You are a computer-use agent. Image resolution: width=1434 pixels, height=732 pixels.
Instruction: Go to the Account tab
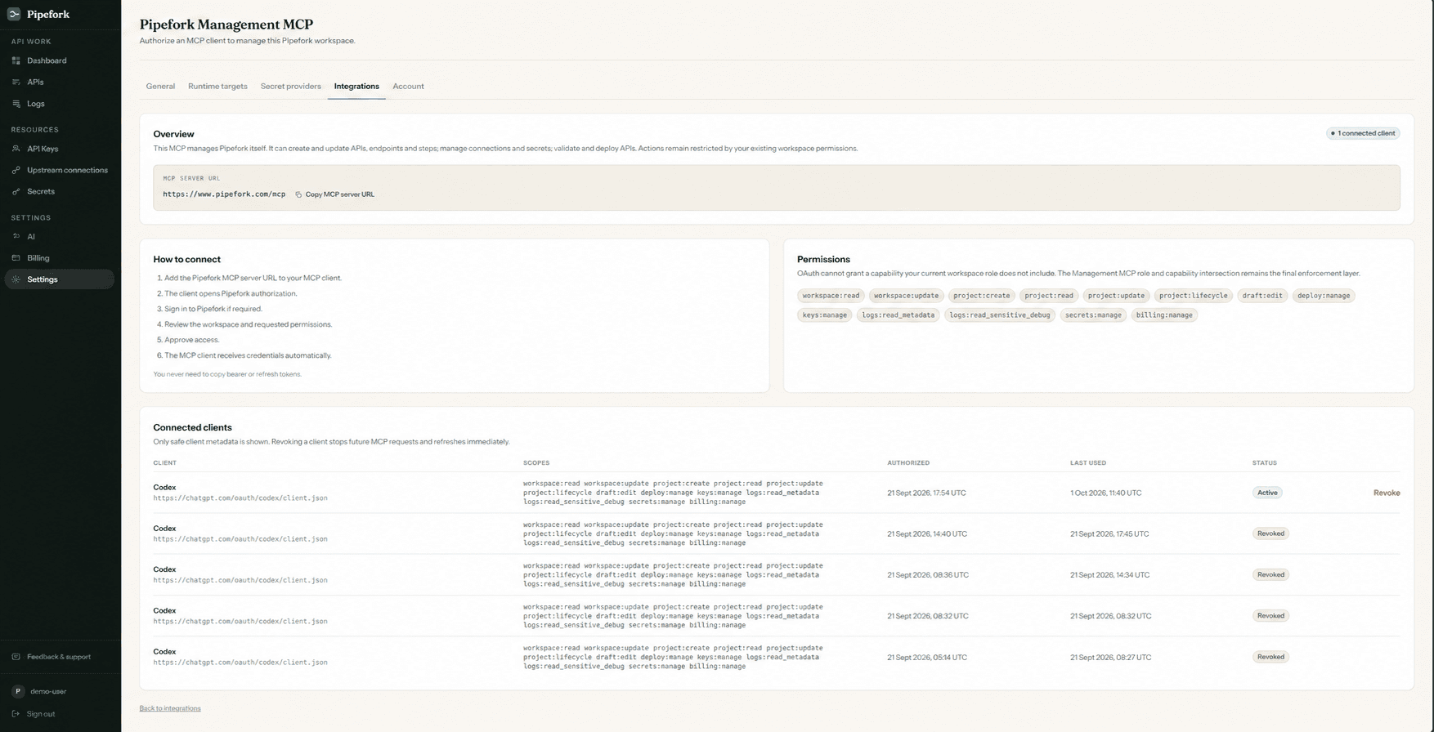[408, 86]
